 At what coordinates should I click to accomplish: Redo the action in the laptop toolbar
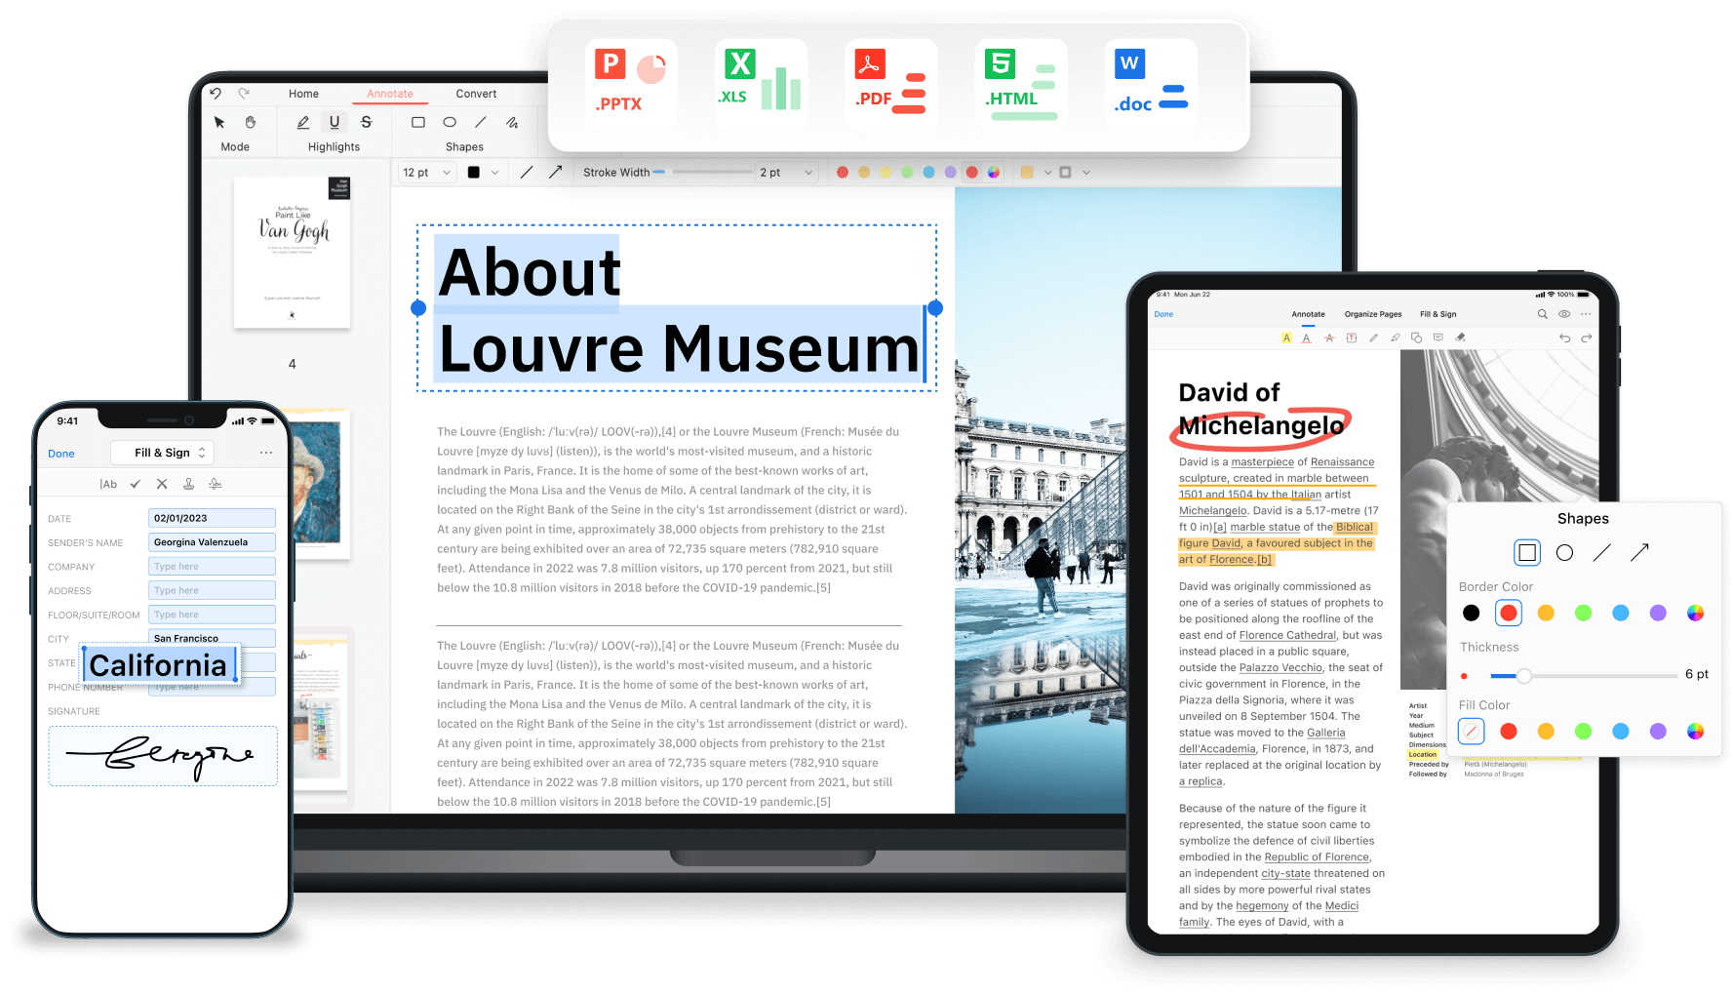click(x=244, y=94)
